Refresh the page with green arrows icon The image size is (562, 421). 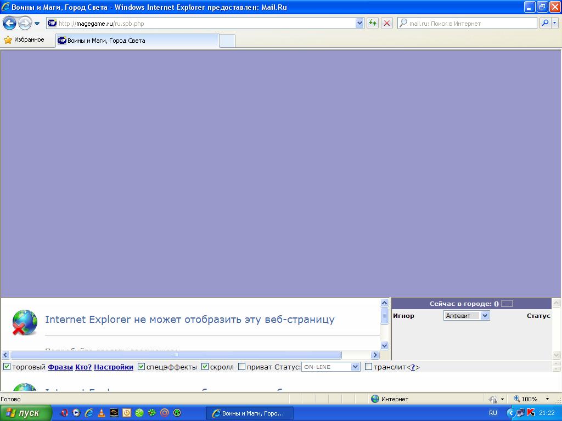click(x=373, y=23)
